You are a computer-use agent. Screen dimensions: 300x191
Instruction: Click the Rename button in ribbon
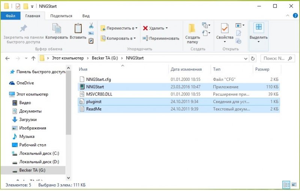(x=161, y=38)
